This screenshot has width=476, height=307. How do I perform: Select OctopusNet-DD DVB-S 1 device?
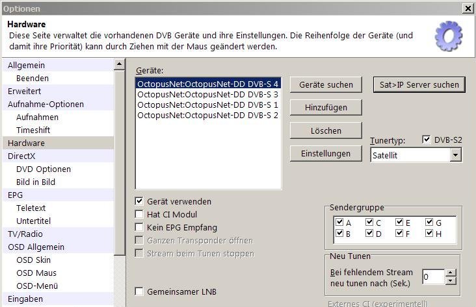207,104
